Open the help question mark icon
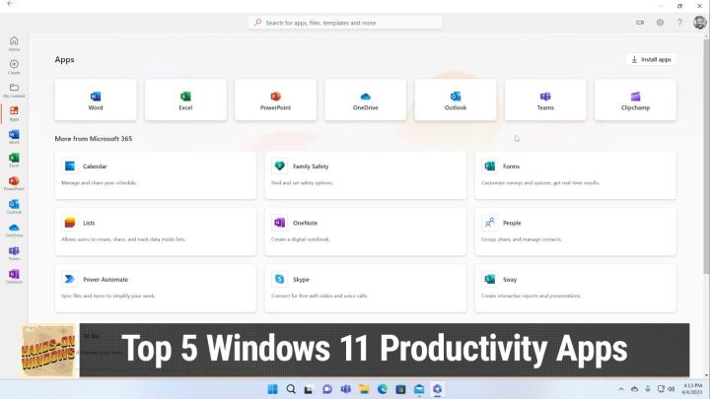Viewport: 710px width, 399px height. click(x=679, y=22)
